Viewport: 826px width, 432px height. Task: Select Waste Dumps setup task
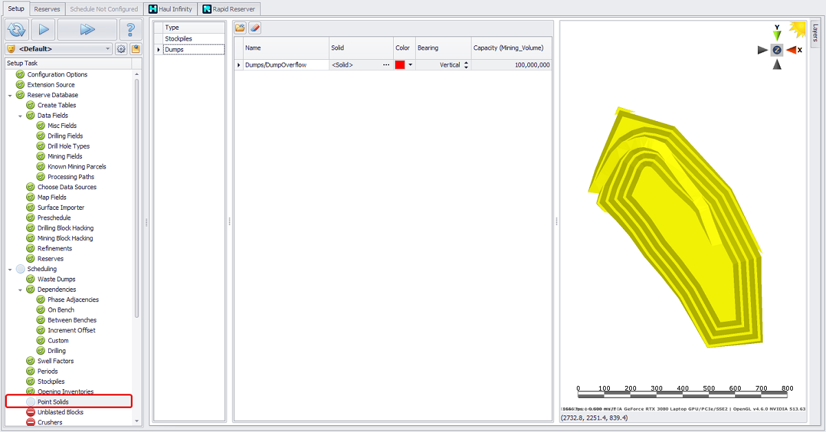tap(56, 279)
